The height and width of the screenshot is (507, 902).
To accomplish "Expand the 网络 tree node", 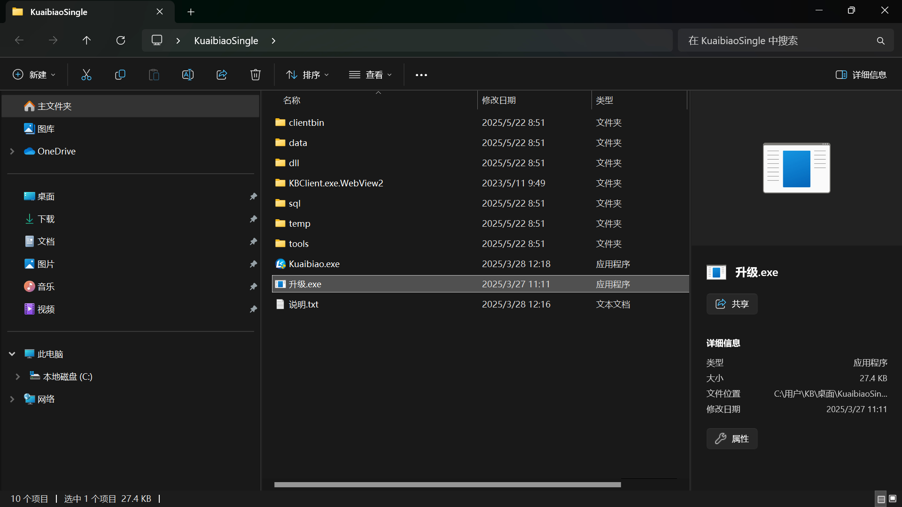I will point(12,399).
